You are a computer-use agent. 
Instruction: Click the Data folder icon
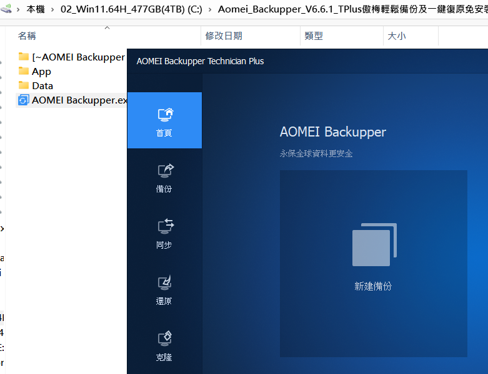point(24,85)
